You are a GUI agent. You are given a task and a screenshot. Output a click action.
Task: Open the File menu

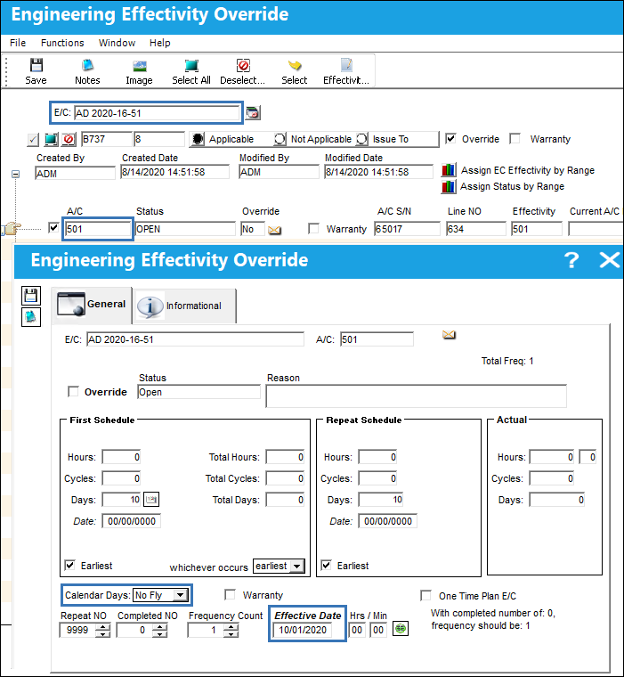point(18,43)
